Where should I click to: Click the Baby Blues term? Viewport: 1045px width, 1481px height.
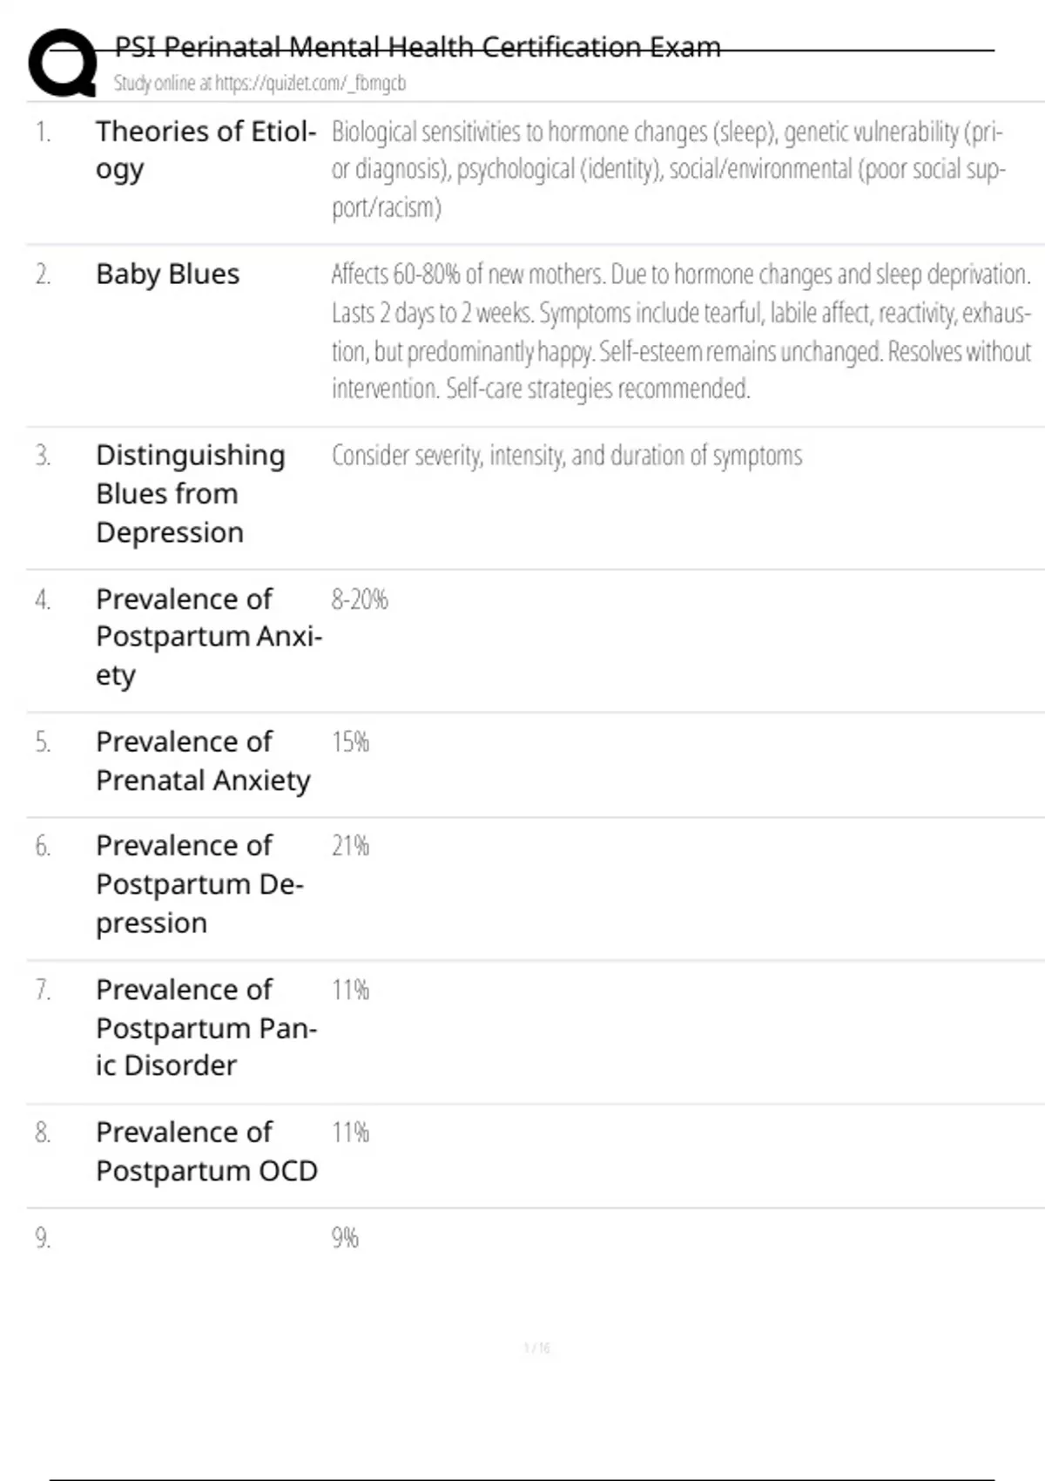(x=167, y=274)
